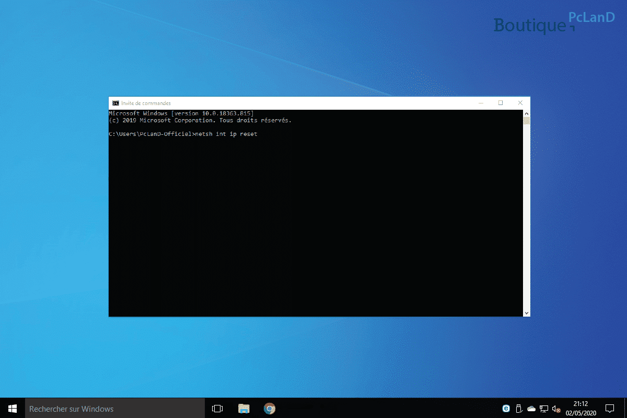627x418 pixels.
Task: Launch File Explorer from the taskbar
Action: (243, 409)
